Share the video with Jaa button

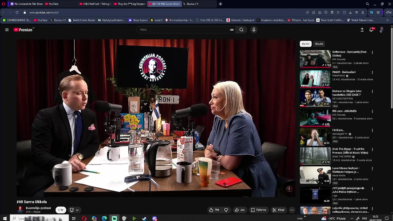point(240,210)
